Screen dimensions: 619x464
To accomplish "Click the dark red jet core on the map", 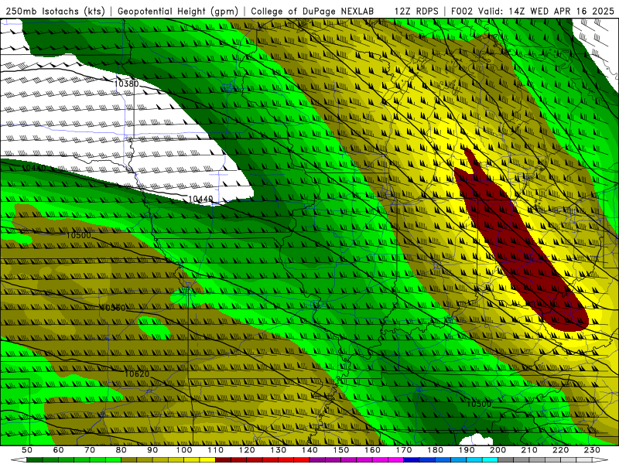I will (521, 244).
